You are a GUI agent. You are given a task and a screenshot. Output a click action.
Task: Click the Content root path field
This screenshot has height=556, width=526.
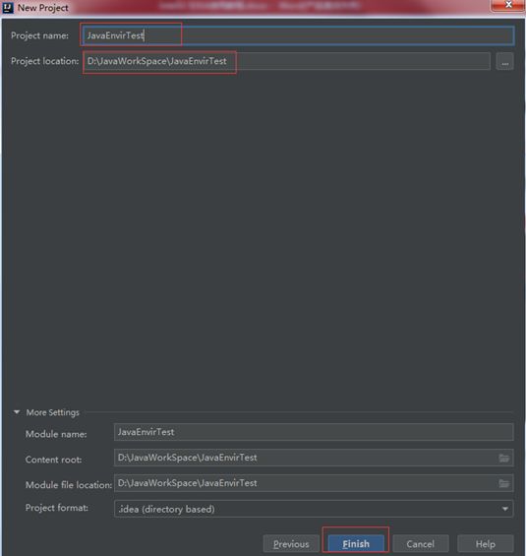314,458
